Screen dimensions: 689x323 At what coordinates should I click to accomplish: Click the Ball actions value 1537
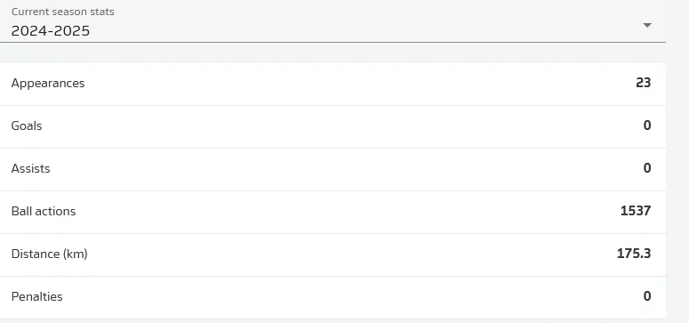(636, 211)
